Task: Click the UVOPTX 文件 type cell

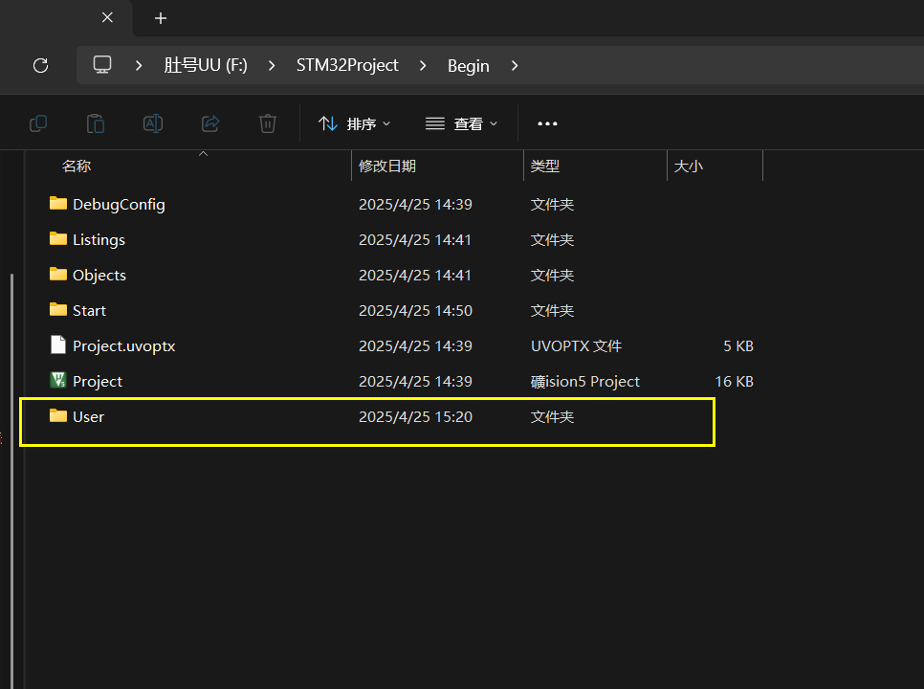Action: tap(577, 346)
